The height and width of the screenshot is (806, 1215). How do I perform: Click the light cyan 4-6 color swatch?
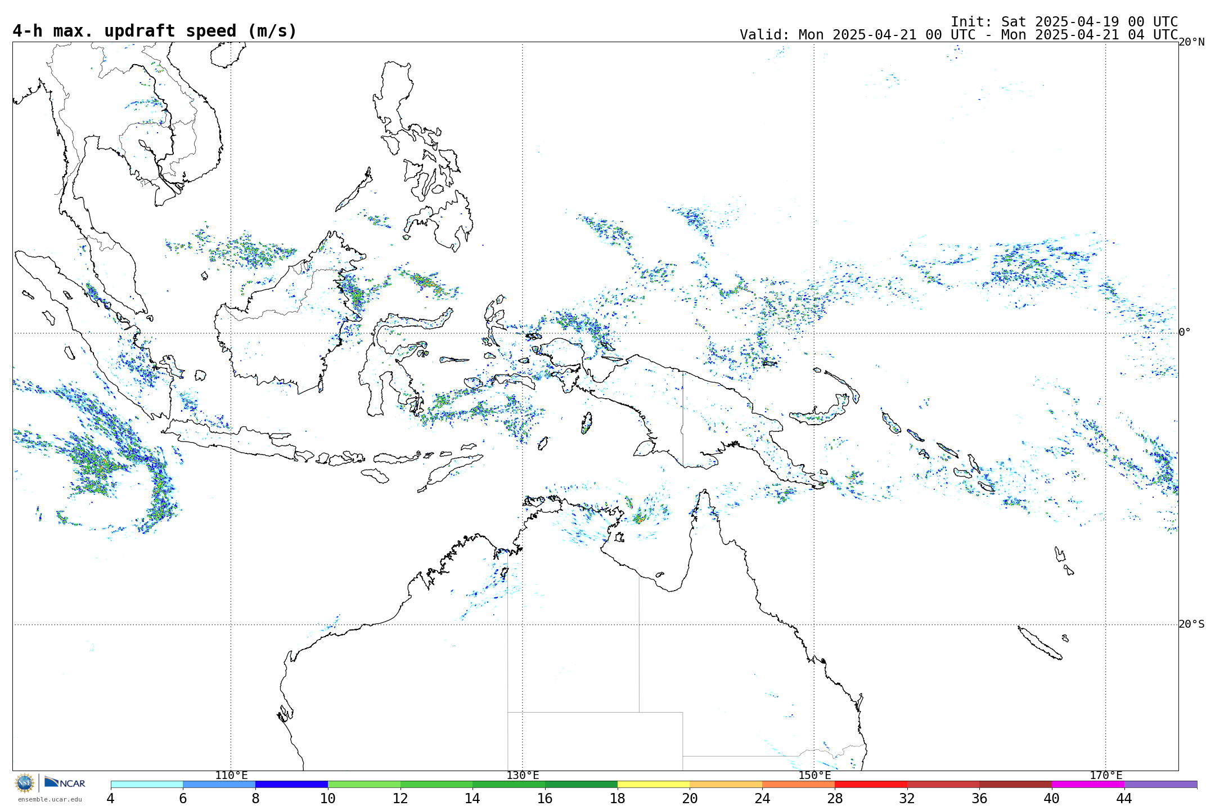click(x=147, y=784)
